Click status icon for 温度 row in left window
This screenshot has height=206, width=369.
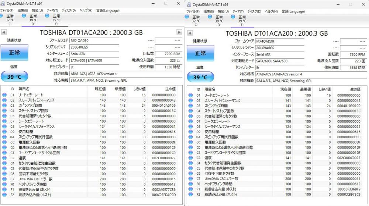tap(4, 158)
